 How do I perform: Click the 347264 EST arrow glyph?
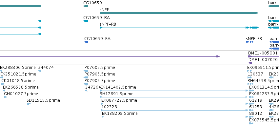pyautogui.click(x=86, y=91)
